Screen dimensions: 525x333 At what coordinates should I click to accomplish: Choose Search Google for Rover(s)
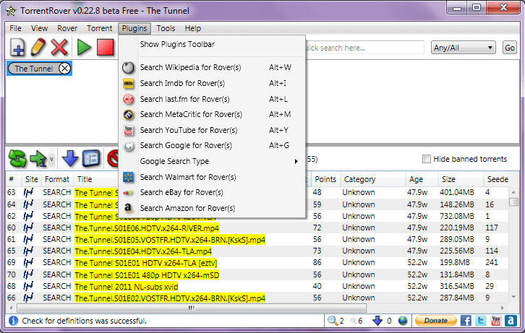coord(212,145)
